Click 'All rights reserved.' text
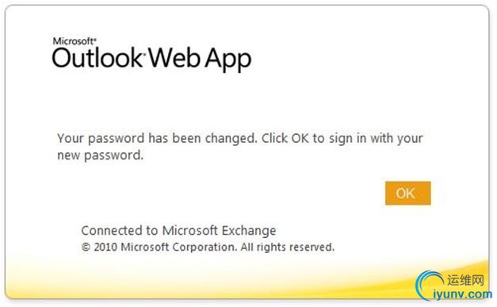The height and width of the screenshot is (307, 497). point(288,247)
